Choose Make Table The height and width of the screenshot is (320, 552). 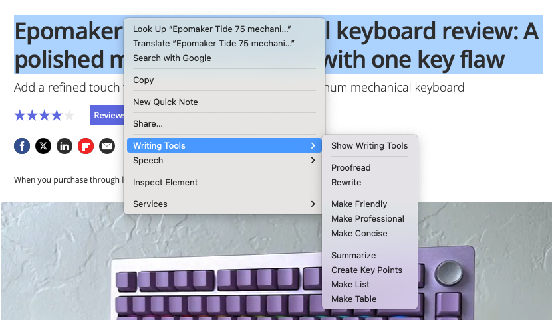pos(370,299)
